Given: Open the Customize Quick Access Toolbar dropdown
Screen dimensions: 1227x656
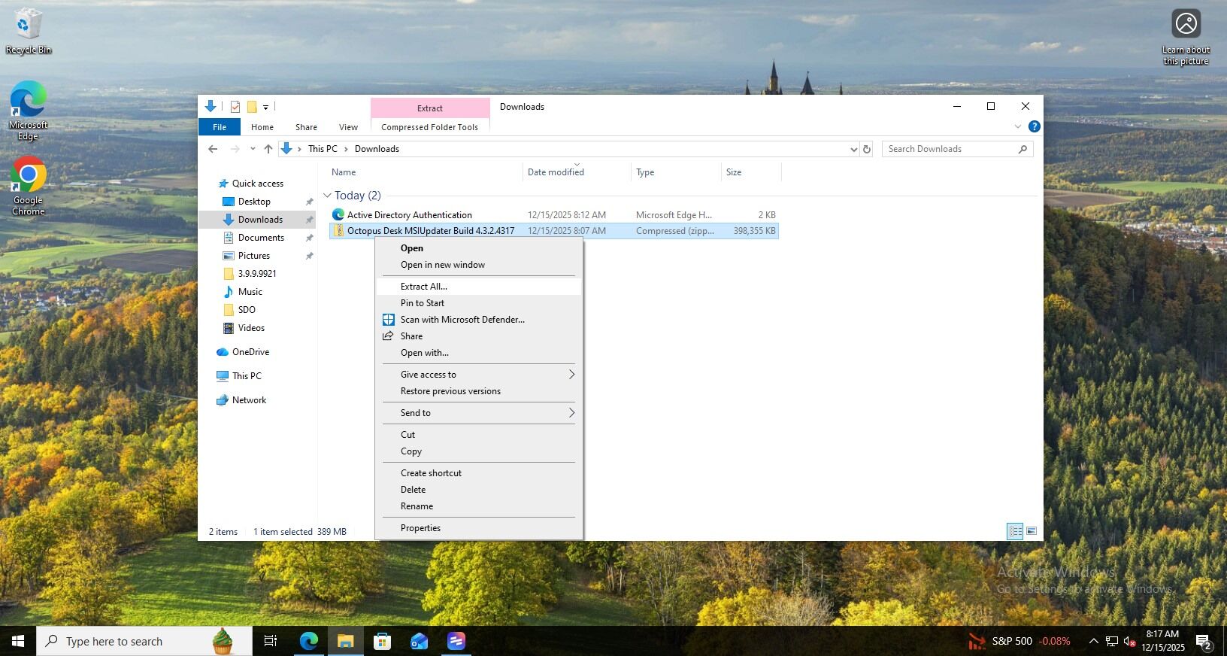Looking at the screenshot, I should (265, 108).
